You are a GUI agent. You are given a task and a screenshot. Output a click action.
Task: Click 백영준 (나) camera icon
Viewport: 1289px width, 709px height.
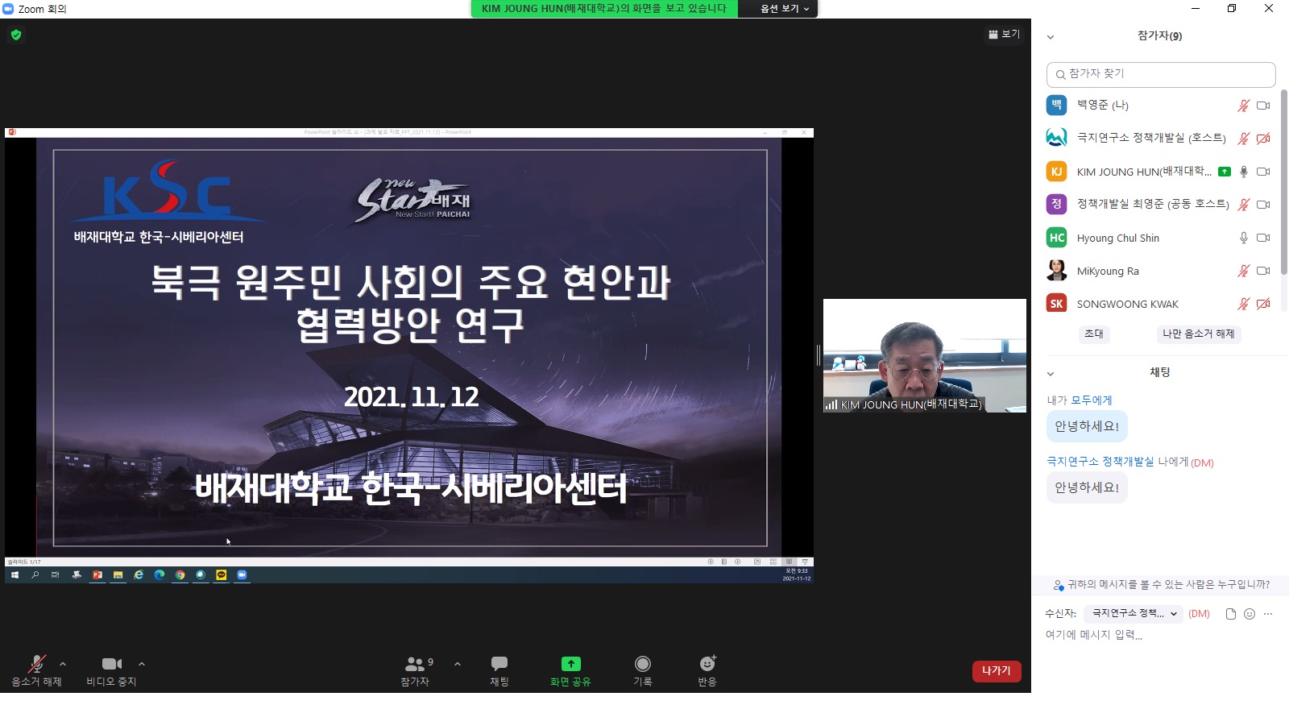point(1263,106)
